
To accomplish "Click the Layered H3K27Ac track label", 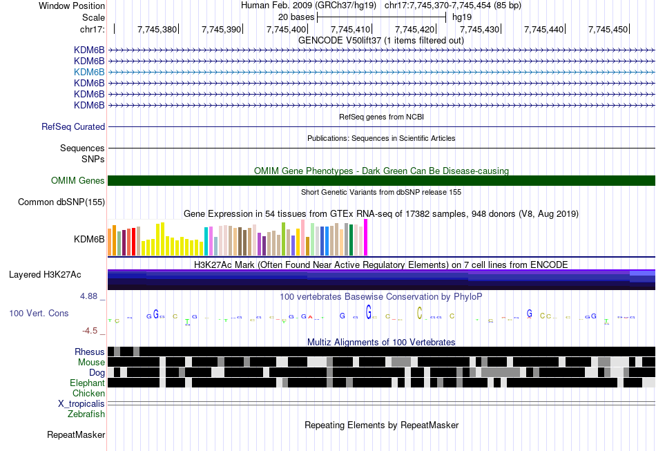I will pyautogui.click(x=45, y=274).
